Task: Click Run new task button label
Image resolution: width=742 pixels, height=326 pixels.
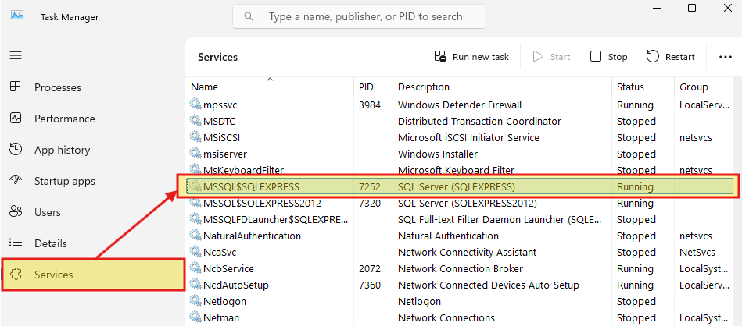Action: (x=481, y=57)
